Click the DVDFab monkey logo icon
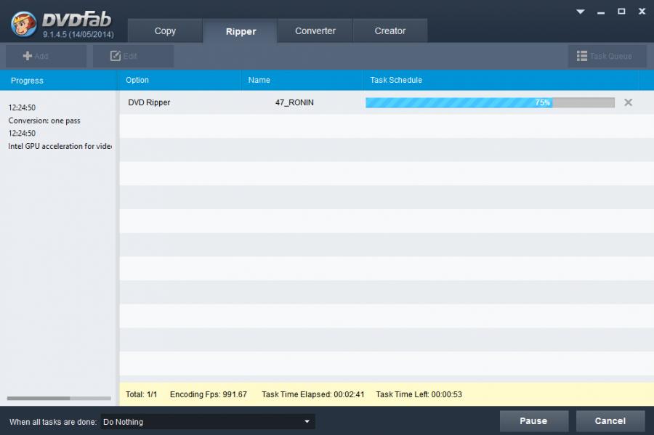Screen dimensions: 654x435 [x=24, y=24]
